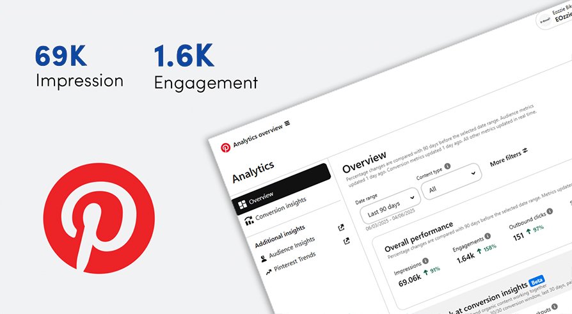Click the Analytics sidebar heading
Viewport: 572px width, 314px height.
click(253, 172)
